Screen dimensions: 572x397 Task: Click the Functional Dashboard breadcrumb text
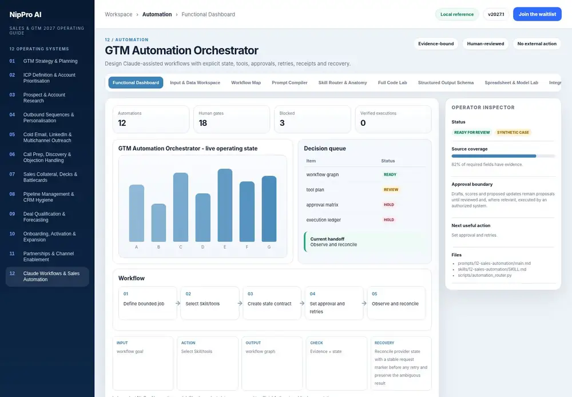pyautogui.click(x=208, y=14)
